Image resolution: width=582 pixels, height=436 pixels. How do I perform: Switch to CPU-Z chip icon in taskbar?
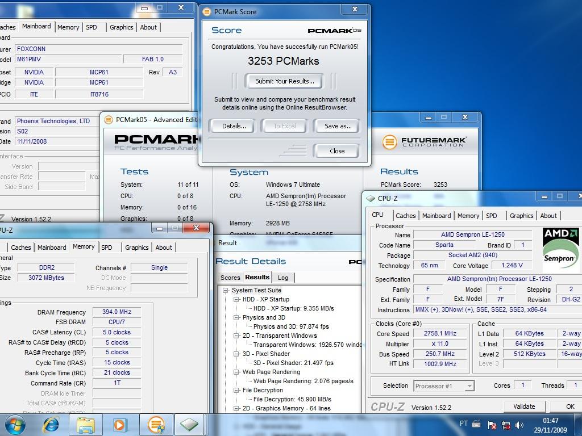click(189, 425)
